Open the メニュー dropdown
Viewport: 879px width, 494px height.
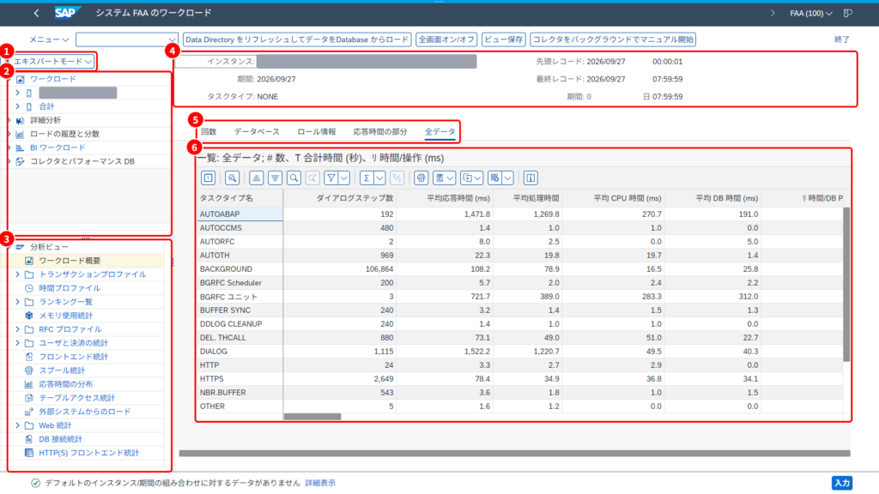[x=49, y=39]
